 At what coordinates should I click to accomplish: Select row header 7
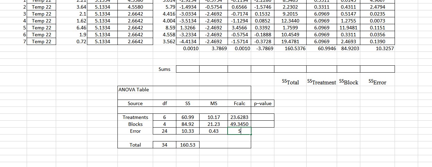(x=25, y=41)
